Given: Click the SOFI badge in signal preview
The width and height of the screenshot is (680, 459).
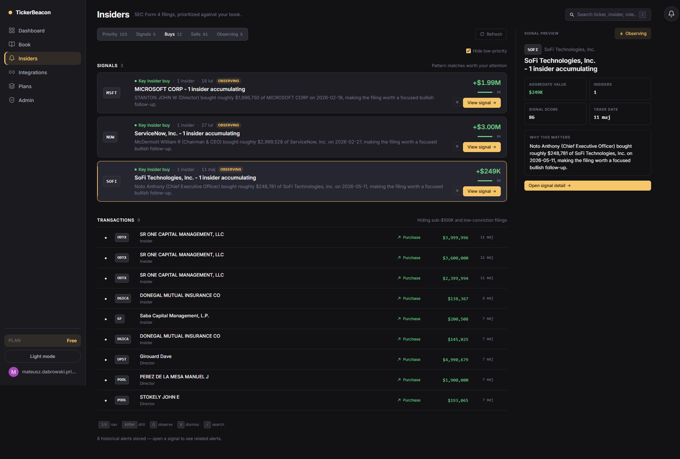Looking at the screenshot, I should (x=533, y=50).
